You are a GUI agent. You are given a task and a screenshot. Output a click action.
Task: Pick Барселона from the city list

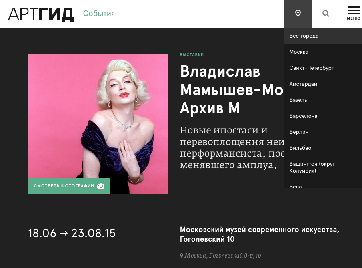click(323, 116)
